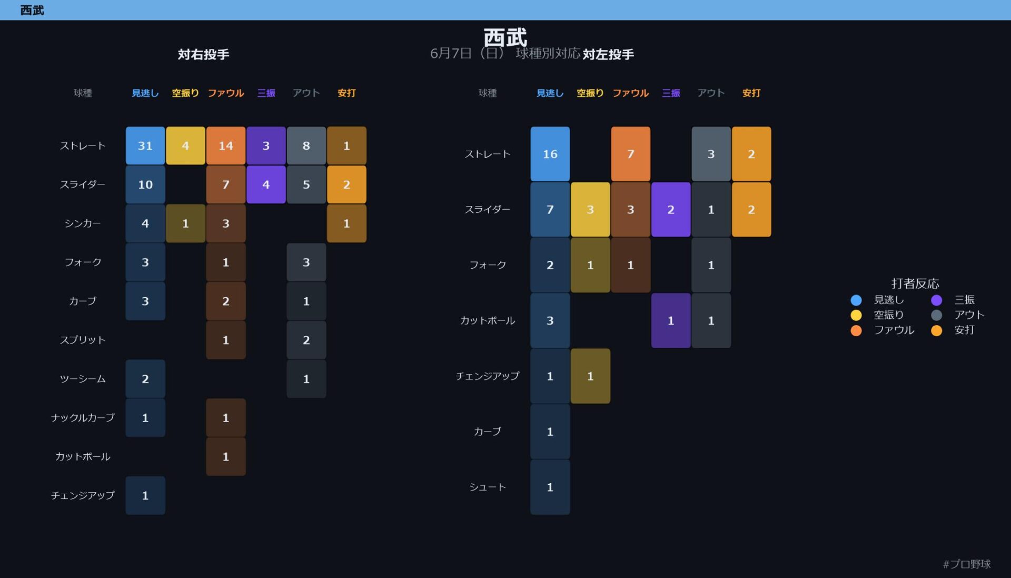Click the 1 空振り cell in シンカー row
This screenshot has width=1011, height=578.
(185, 223)
